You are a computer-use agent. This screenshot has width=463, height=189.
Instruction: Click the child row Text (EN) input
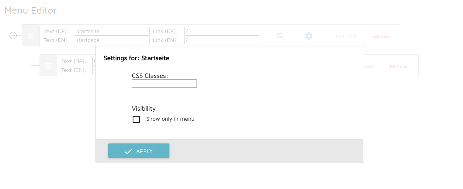coord(94,70)
